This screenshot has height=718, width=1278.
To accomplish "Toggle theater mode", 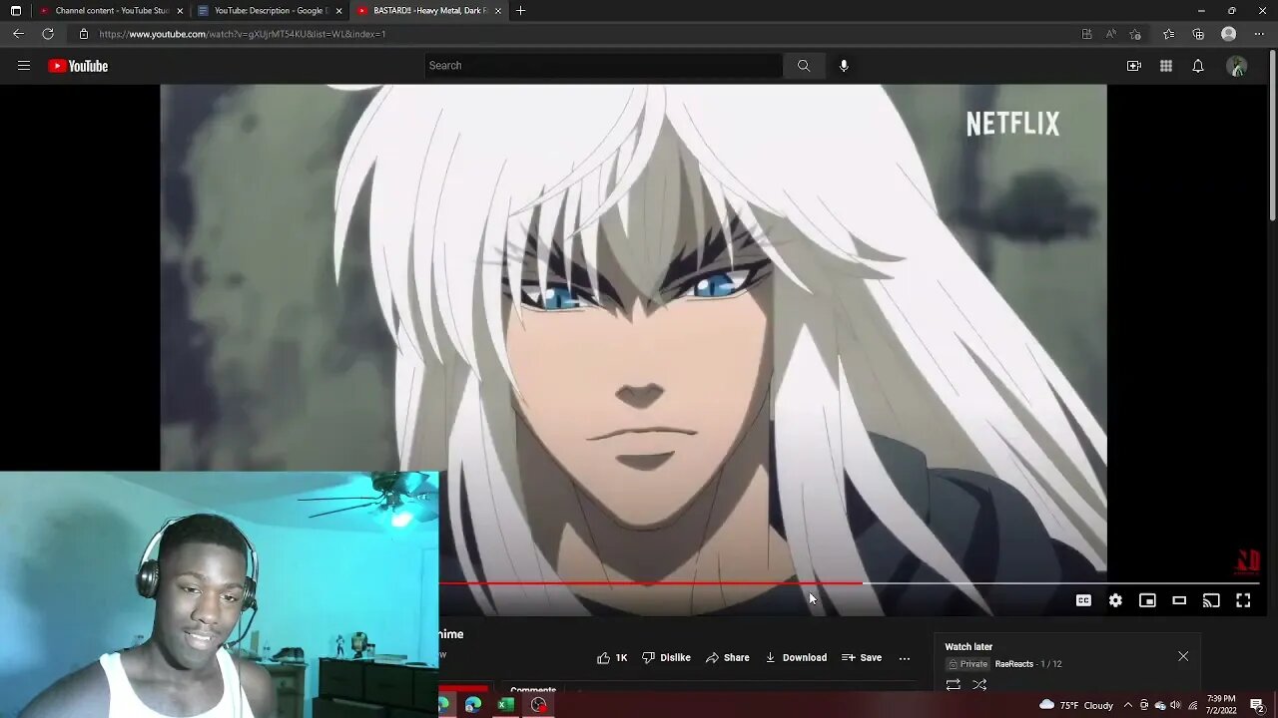I will tap(1179, 600).
